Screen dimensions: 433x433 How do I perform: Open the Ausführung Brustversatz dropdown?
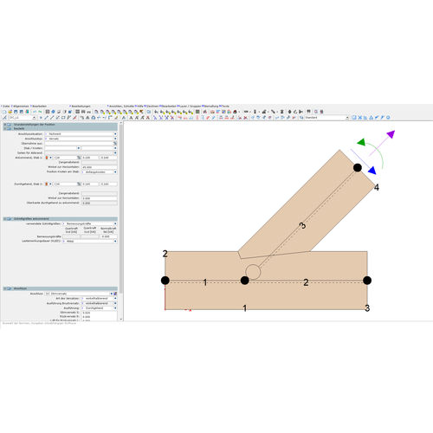click(x=115, y=303)
